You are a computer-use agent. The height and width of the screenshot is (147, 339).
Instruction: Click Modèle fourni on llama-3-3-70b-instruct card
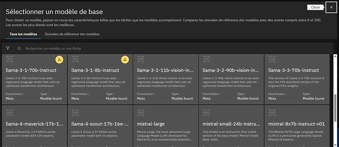point(313,99)
